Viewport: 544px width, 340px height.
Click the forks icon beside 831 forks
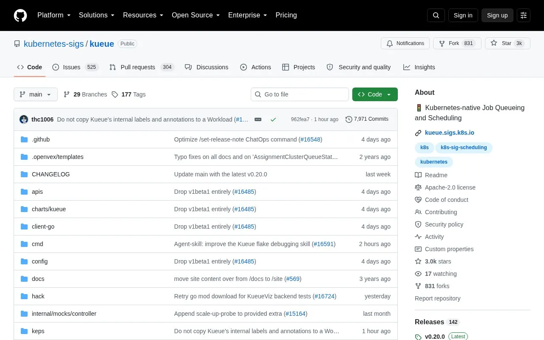pos(418,286)
